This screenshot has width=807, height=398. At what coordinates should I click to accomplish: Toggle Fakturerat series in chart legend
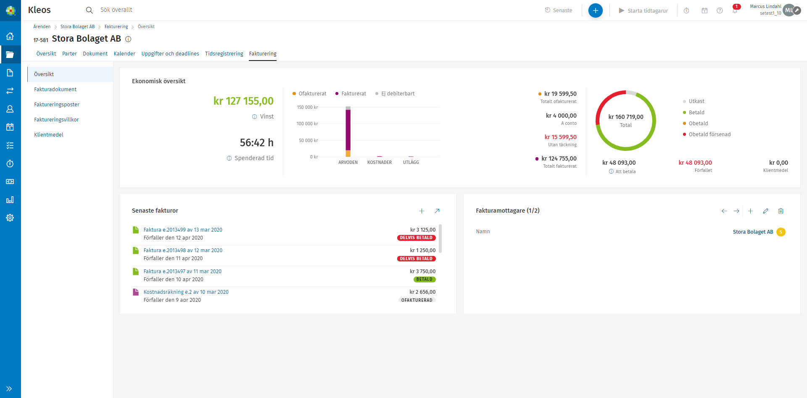[x=351, y=94]
